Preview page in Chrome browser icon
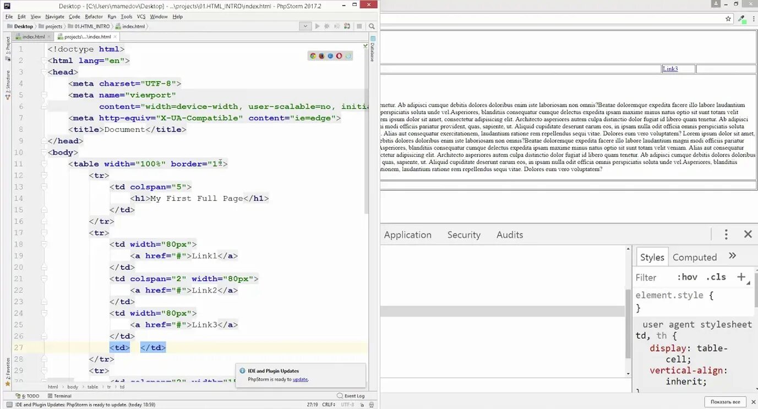This screenshot has width=758, height=409. click(x=313, y=56)
